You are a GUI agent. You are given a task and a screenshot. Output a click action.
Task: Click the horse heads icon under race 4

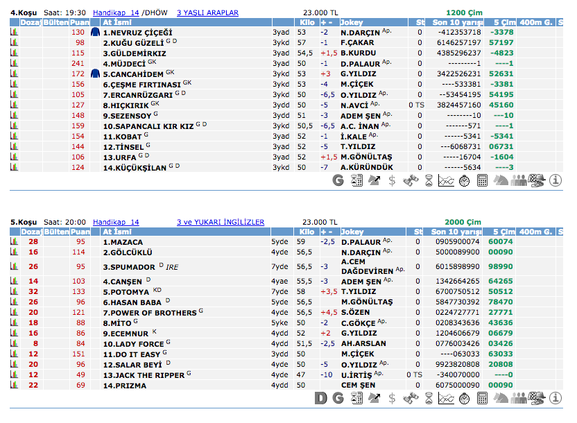point(501,181)
